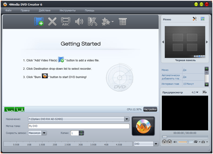Open the DVD disc type dropdown

[156, 144]
